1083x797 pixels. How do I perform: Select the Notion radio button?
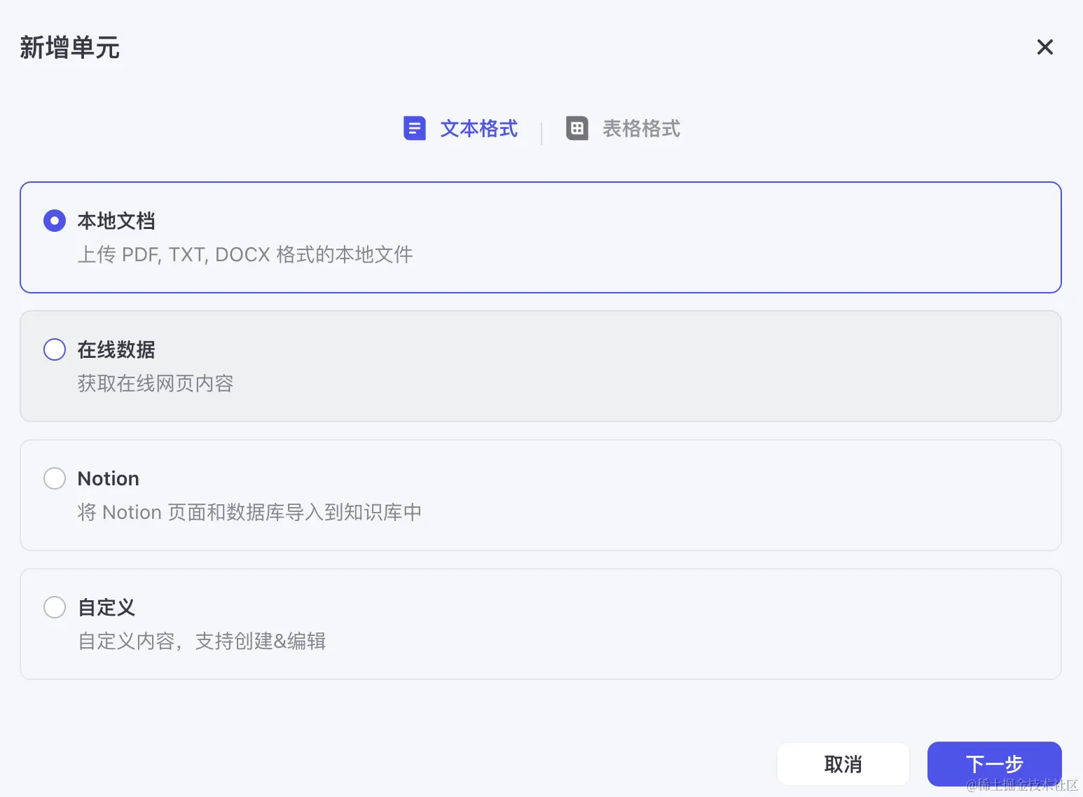(x=55, y=478)
